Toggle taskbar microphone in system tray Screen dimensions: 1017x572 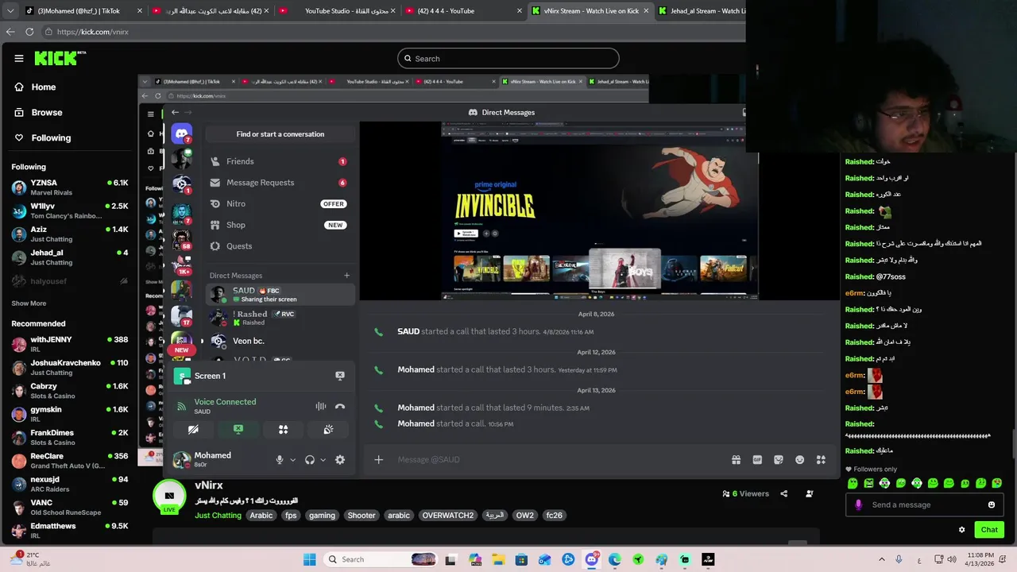tap(899, 559)
